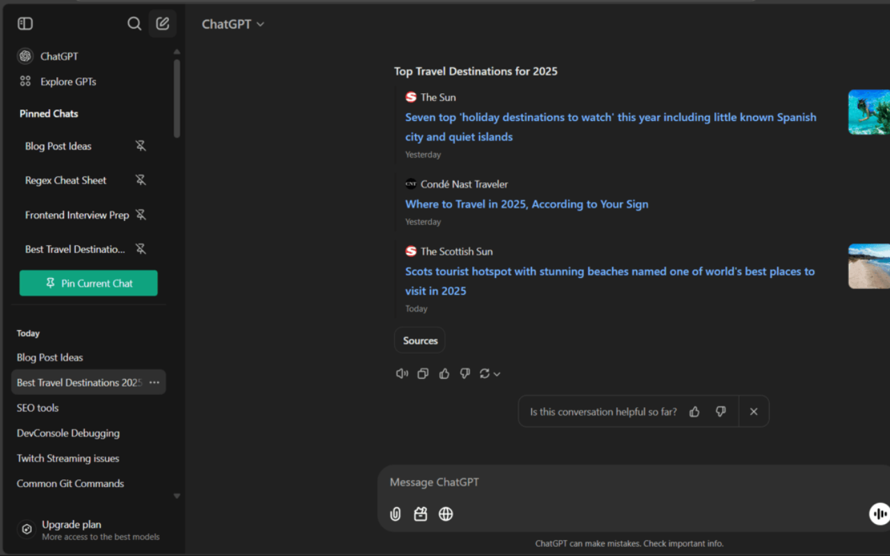Collapse the sidebar with the panel icon
This screenshot has height=556, width=890.
25,24
